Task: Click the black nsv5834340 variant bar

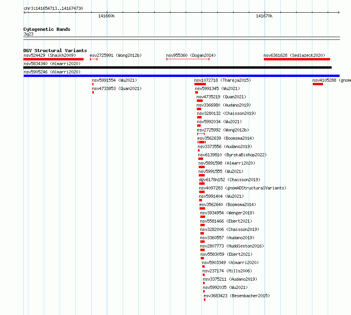Action: 177,67
